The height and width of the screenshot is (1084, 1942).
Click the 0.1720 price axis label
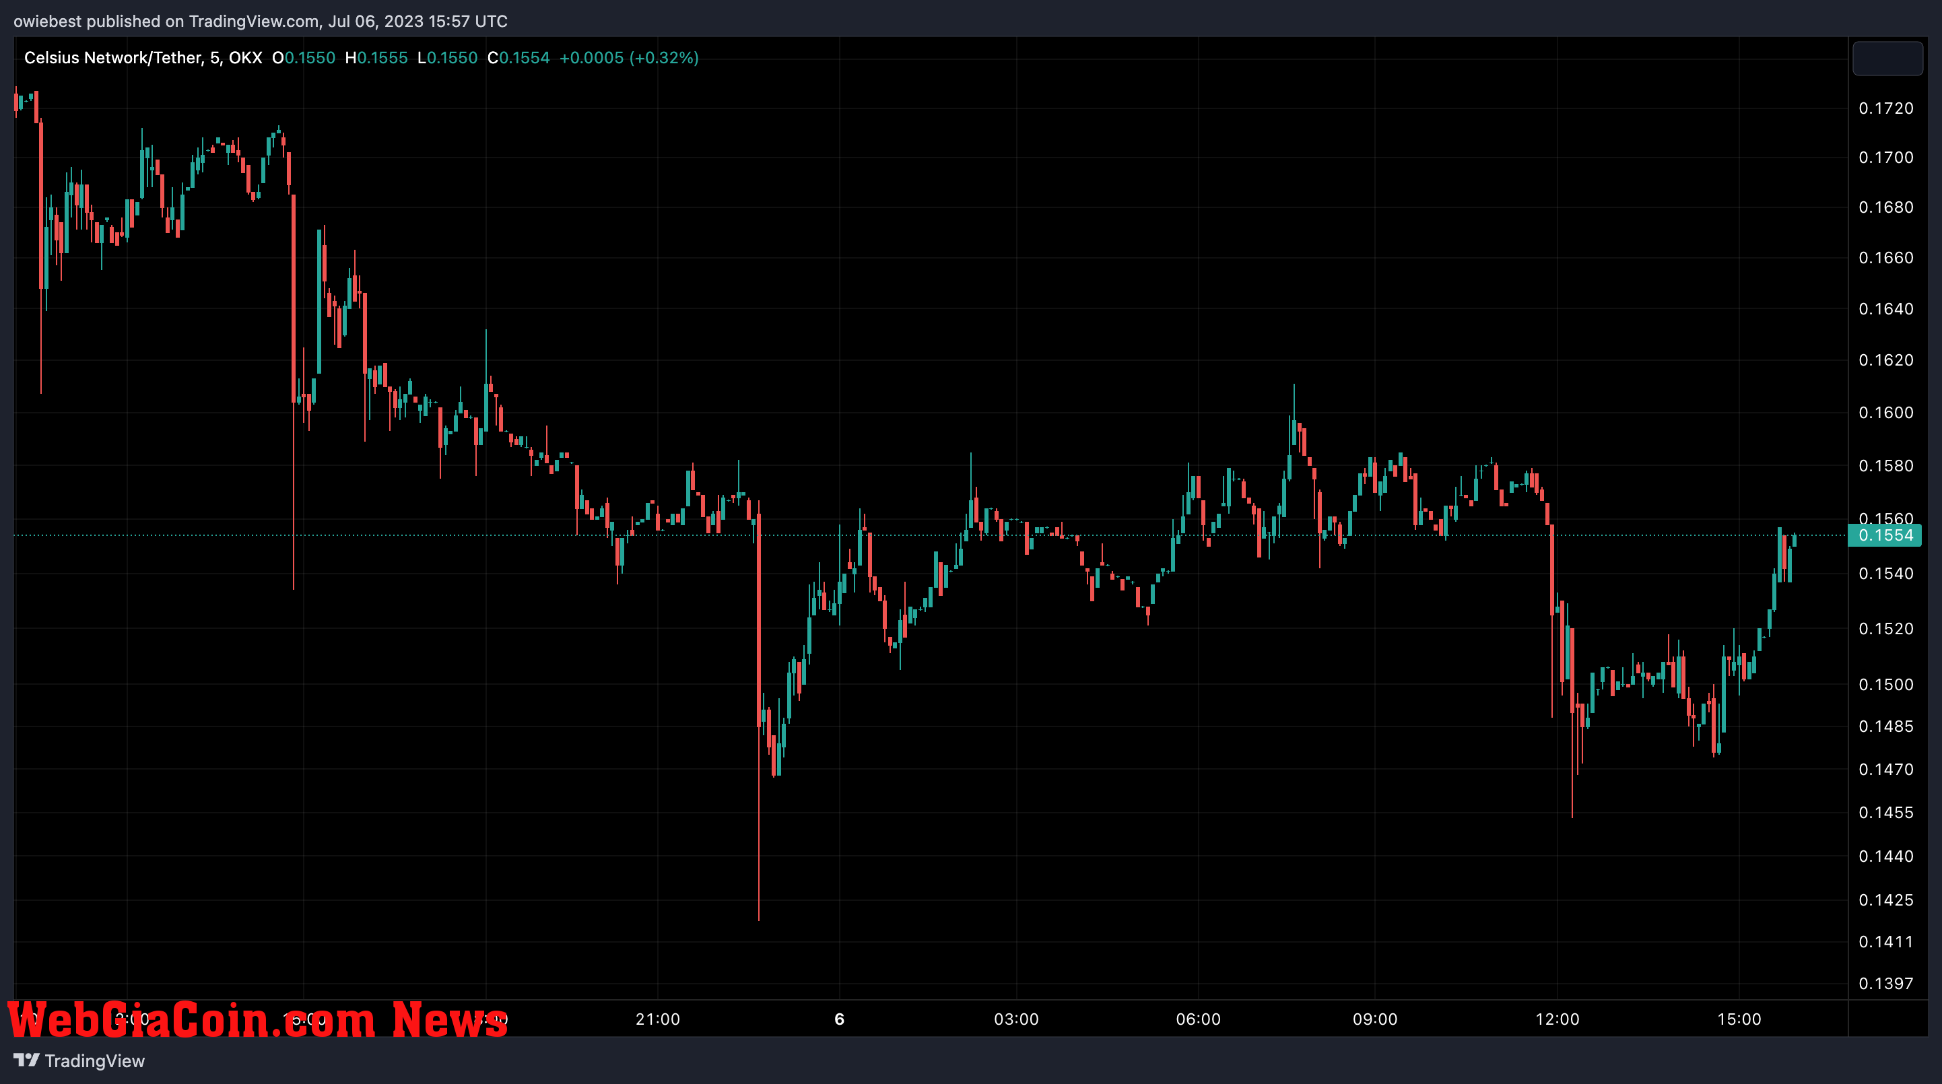click(1885, 108)
